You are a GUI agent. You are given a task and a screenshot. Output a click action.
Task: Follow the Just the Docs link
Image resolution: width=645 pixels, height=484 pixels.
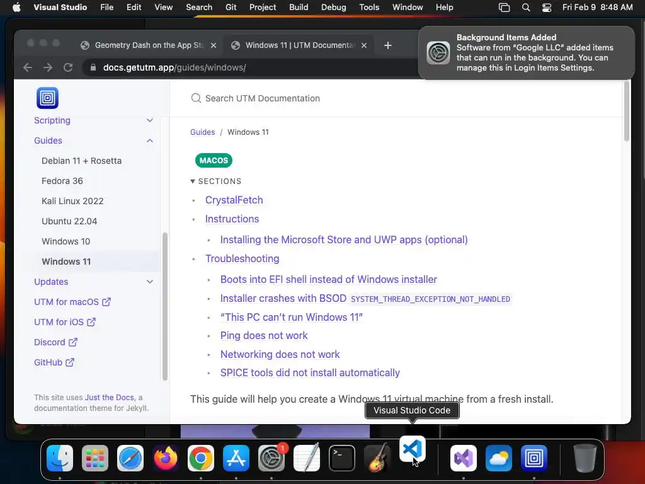click(109, 398)
